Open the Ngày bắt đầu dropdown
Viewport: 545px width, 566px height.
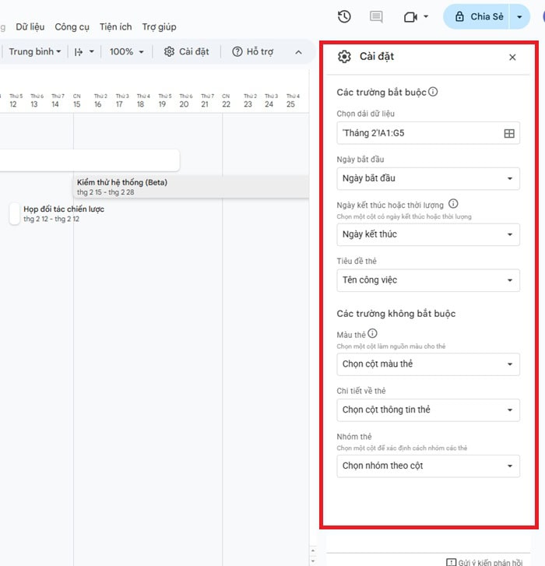(x=427, y=178)
